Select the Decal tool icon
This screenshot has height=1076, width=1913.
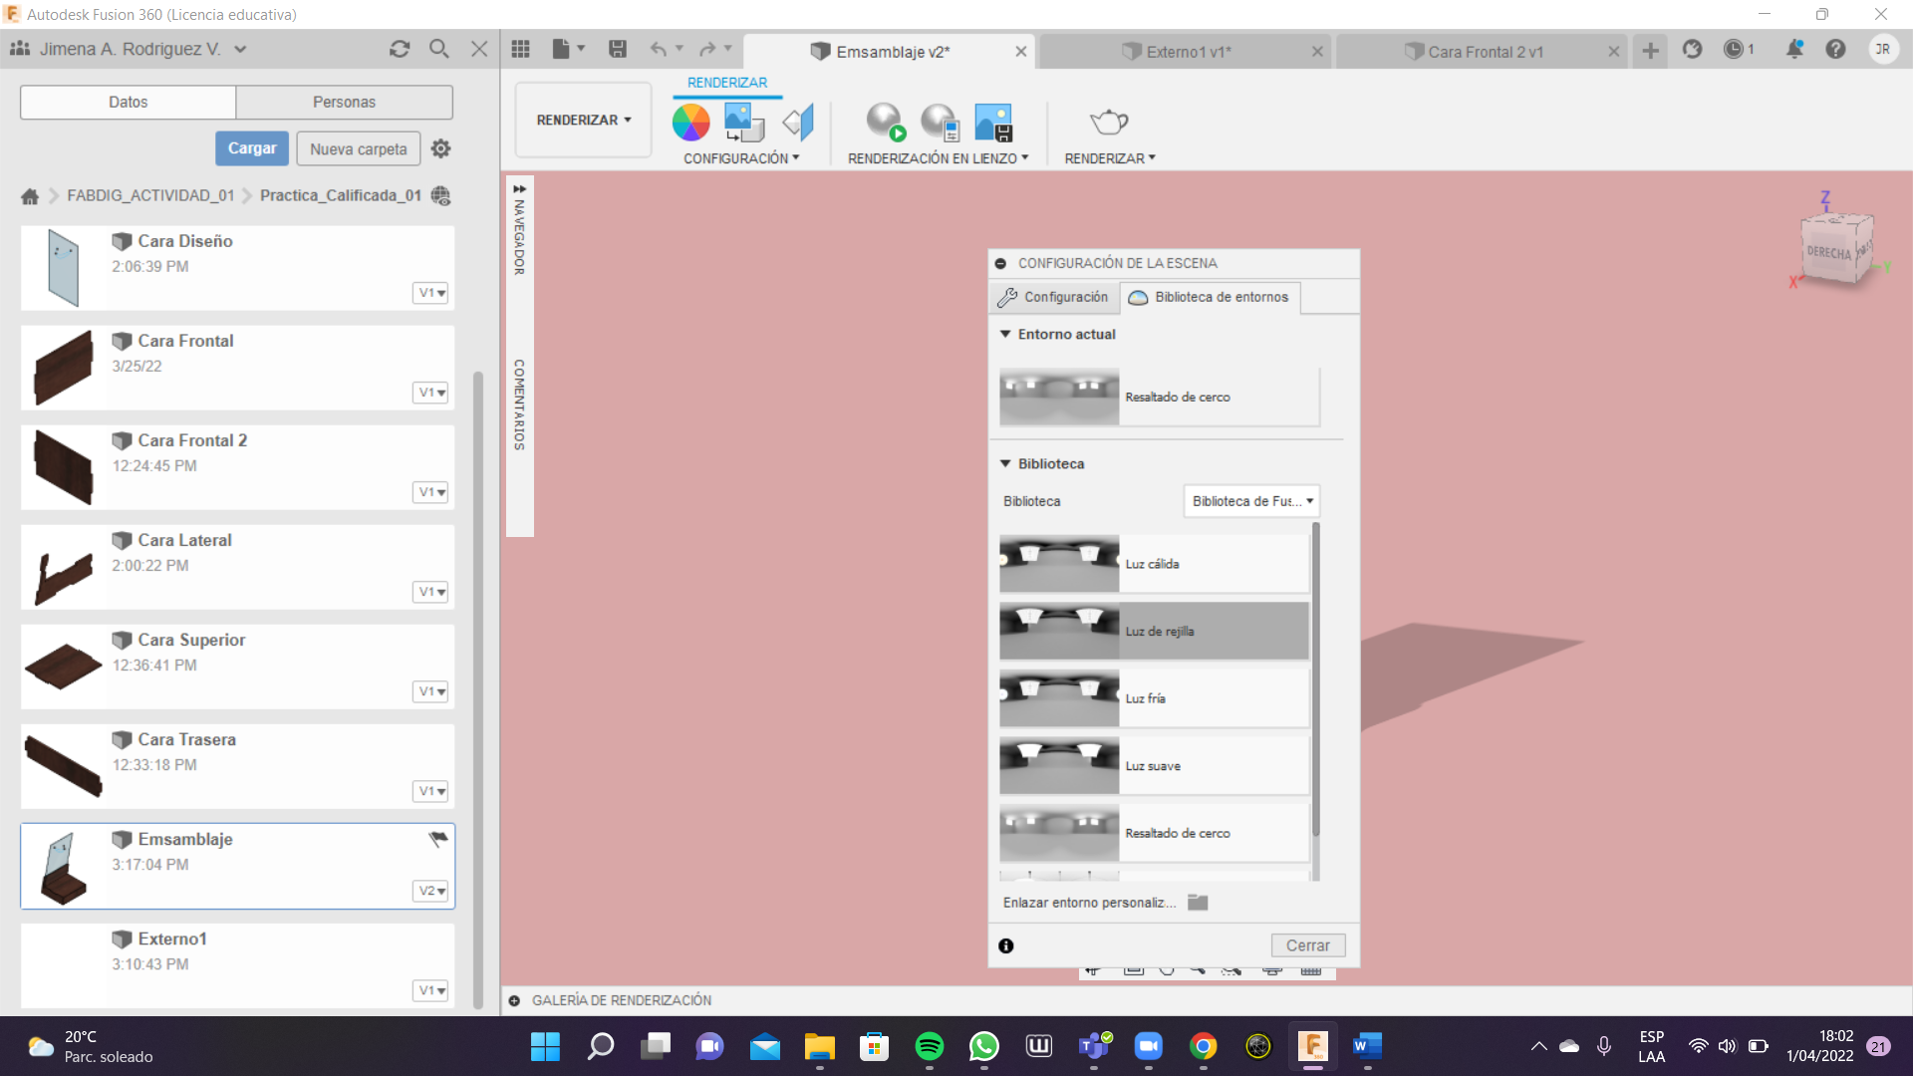point(799,122)
